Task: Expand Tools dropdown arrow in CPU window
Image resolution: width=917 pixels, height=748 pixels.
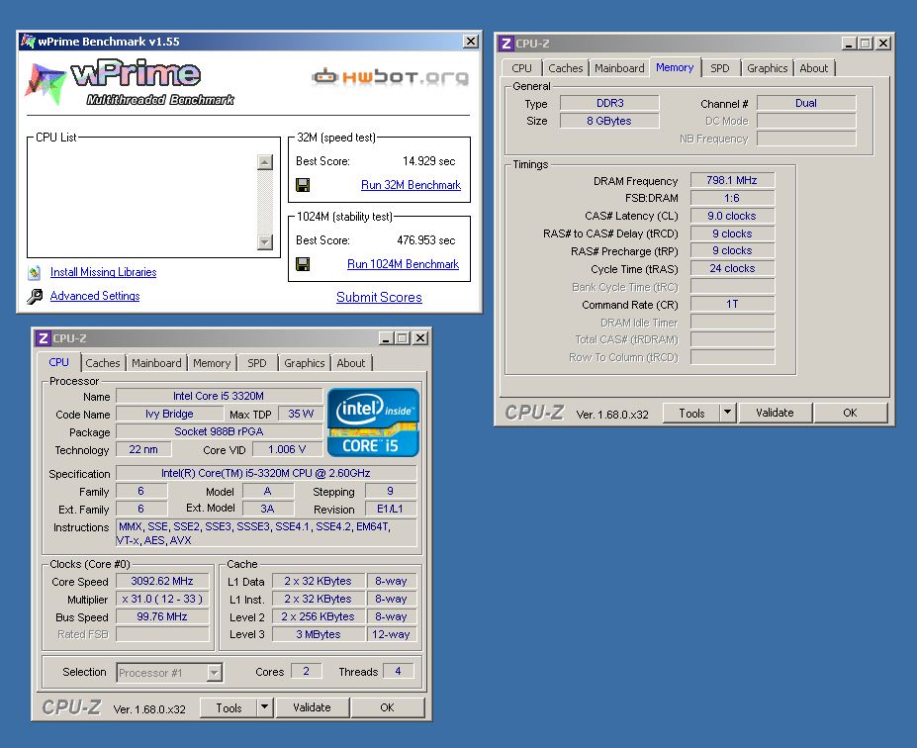Action: coord(264,707)
